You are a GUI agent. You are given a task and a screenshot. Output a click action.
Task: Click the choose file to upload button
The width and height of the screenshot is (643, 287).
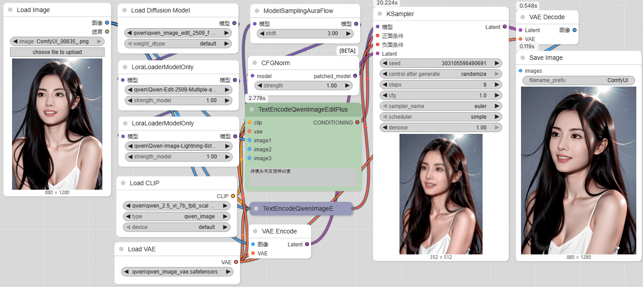point(57,52)
